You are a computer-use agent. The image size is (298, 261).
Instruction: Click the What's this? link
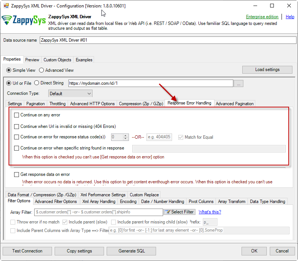[x=210, y=212]
